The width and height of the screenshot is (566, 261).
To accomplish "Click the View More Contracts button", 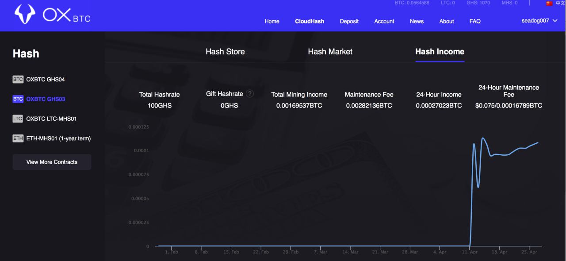I will click(x=52, y=162).
